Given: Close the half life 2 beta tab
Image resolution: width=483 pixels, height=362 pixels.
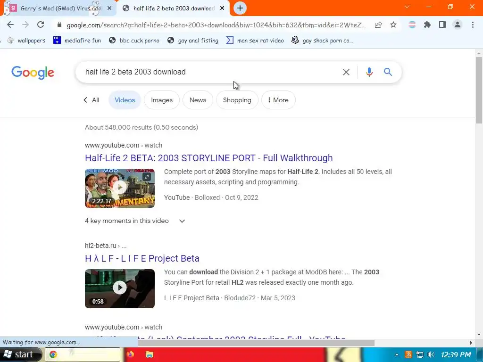Looking at the screenshot, I should click(x=222, y=8).
